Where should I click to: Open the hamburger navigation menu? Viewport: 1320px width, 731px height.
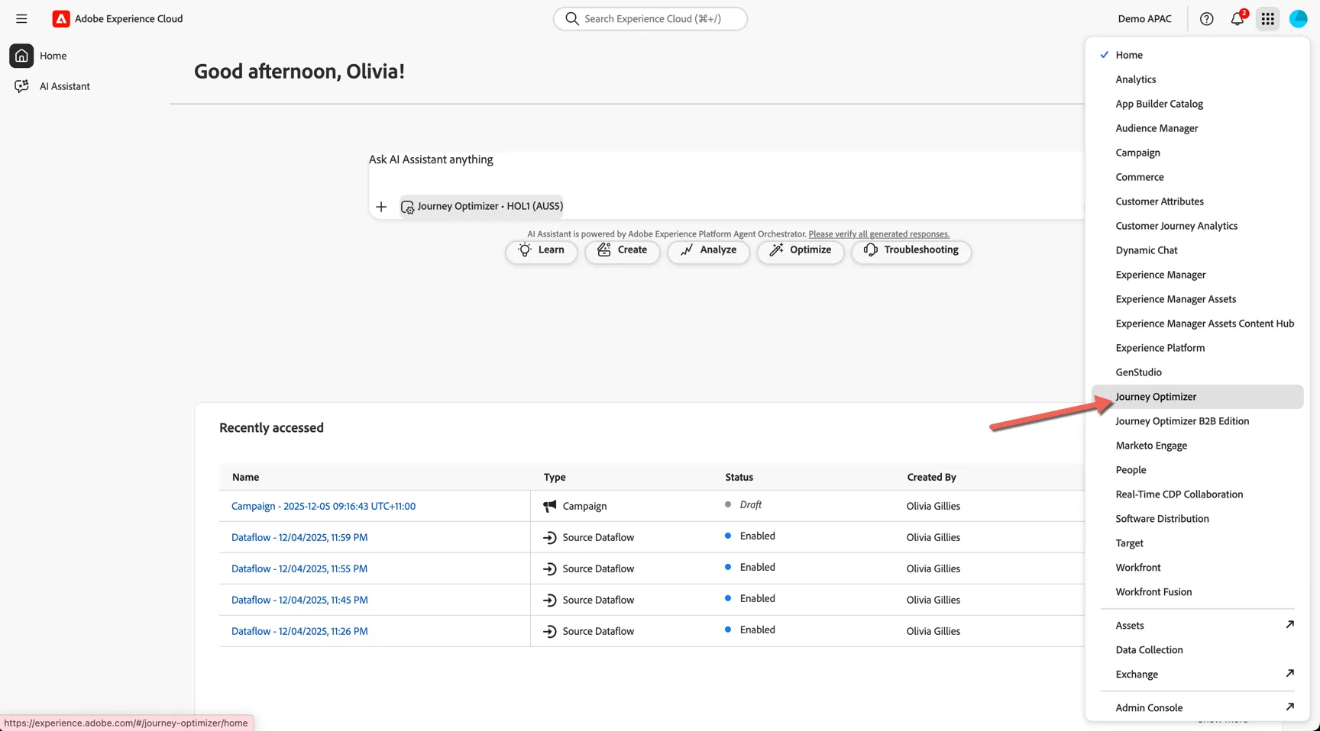[21, 19]
